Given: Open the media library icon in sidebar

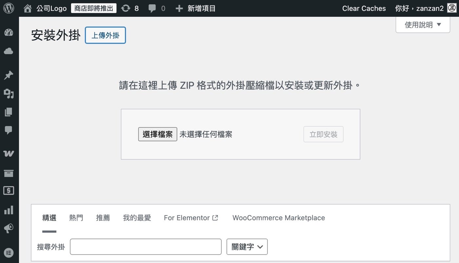Looking at the screenshot, I should [9, 94].
